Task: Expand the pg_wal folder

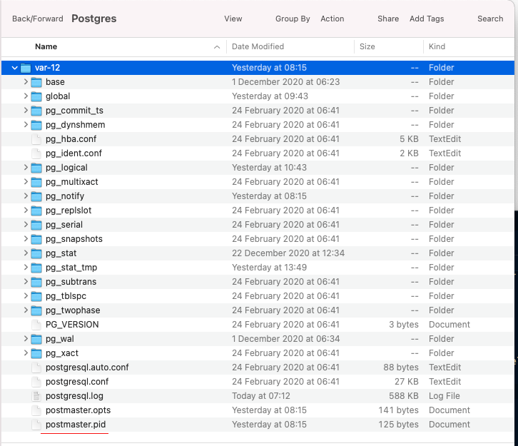Action: pyautogui.click(x=26, y=338)
